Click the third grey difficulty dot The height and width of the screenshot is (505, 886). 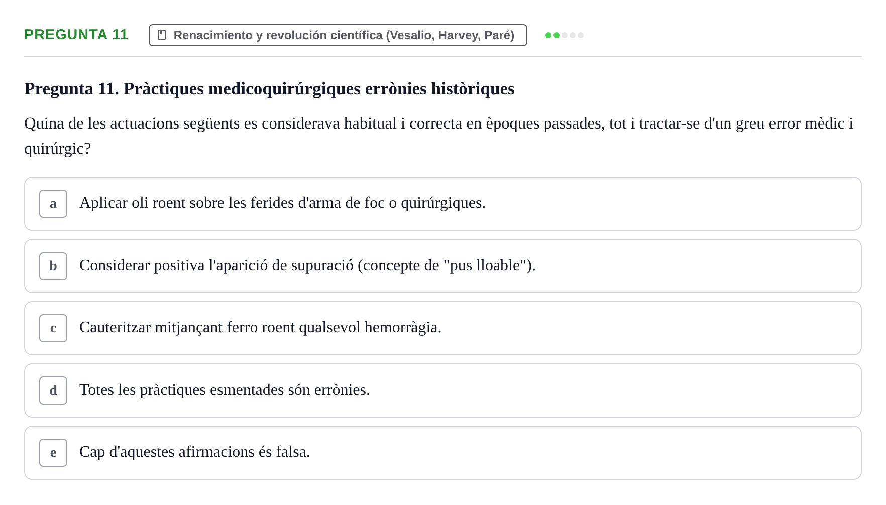pyautogui.click(x=565, y=35)
